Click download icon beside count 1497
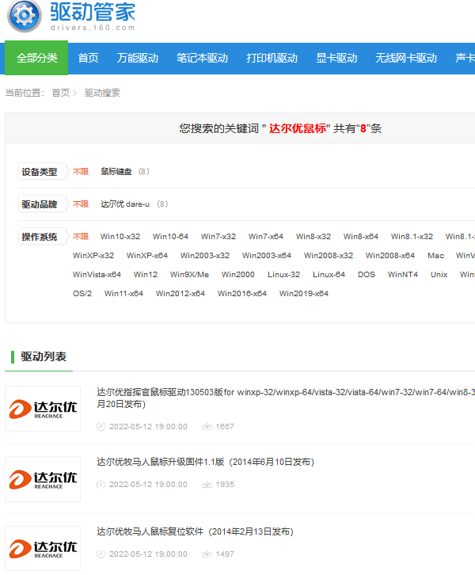This screenshot has height=575, width=475. [x=207, y=554]
